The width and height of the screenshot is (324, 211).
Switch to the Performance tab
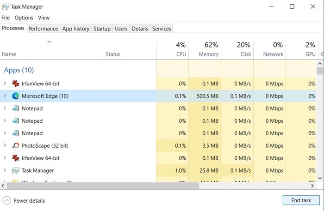(43, 29)
